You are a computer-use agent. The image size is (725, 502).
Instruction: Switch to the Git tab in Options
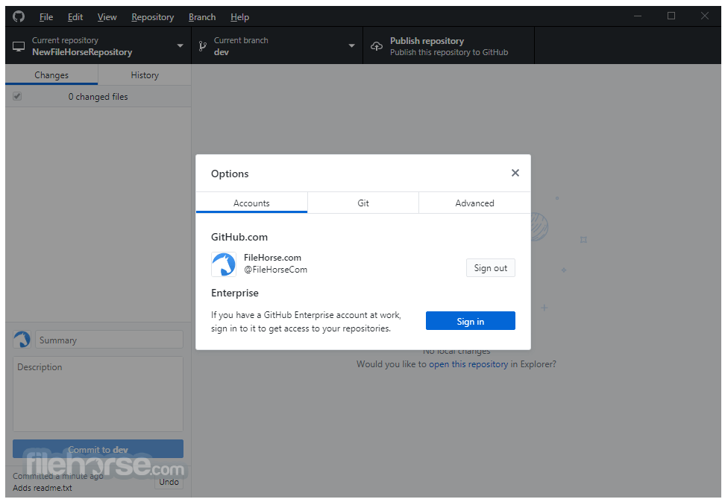click(363, 203)
